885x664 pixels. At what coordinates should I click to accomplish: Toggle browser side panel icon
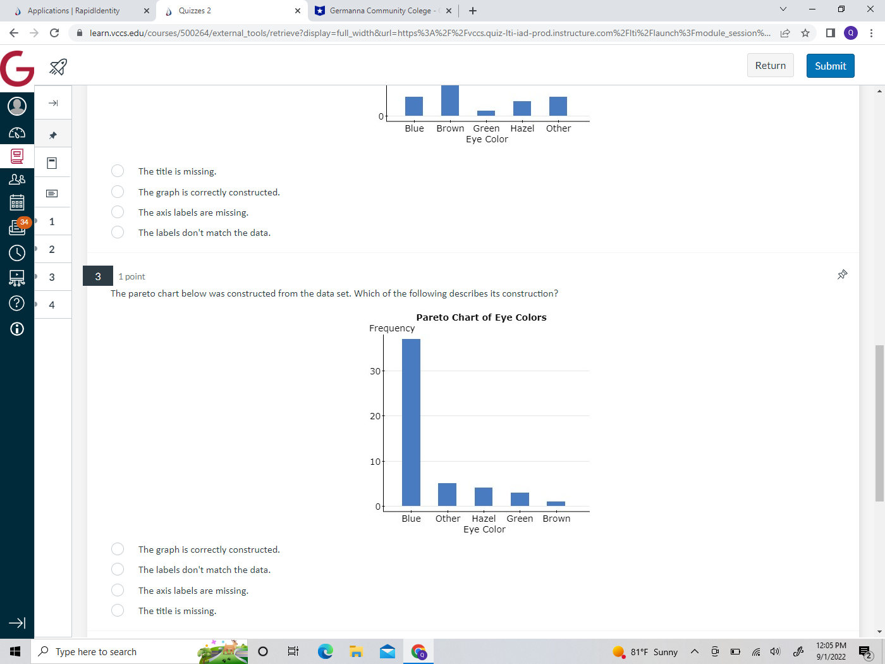[831, 33]
